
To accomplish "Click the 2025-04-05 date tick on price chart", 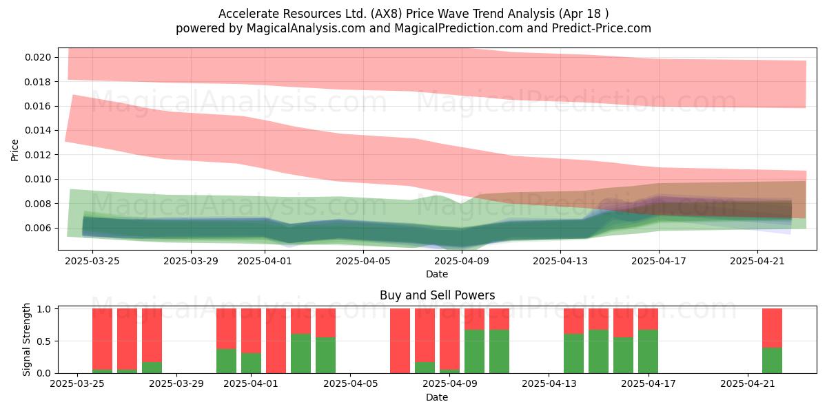I will pyautogui.click(x=364, y=260).
